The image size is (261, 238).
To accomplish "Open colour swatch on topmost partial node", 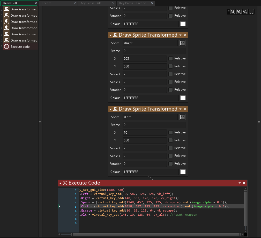I will coord(183,24).
